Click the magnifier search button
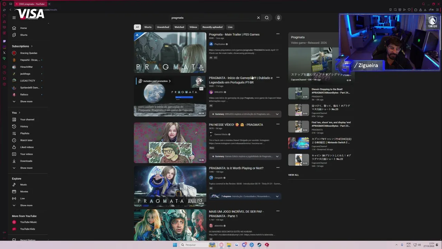 tap(267, 18)
